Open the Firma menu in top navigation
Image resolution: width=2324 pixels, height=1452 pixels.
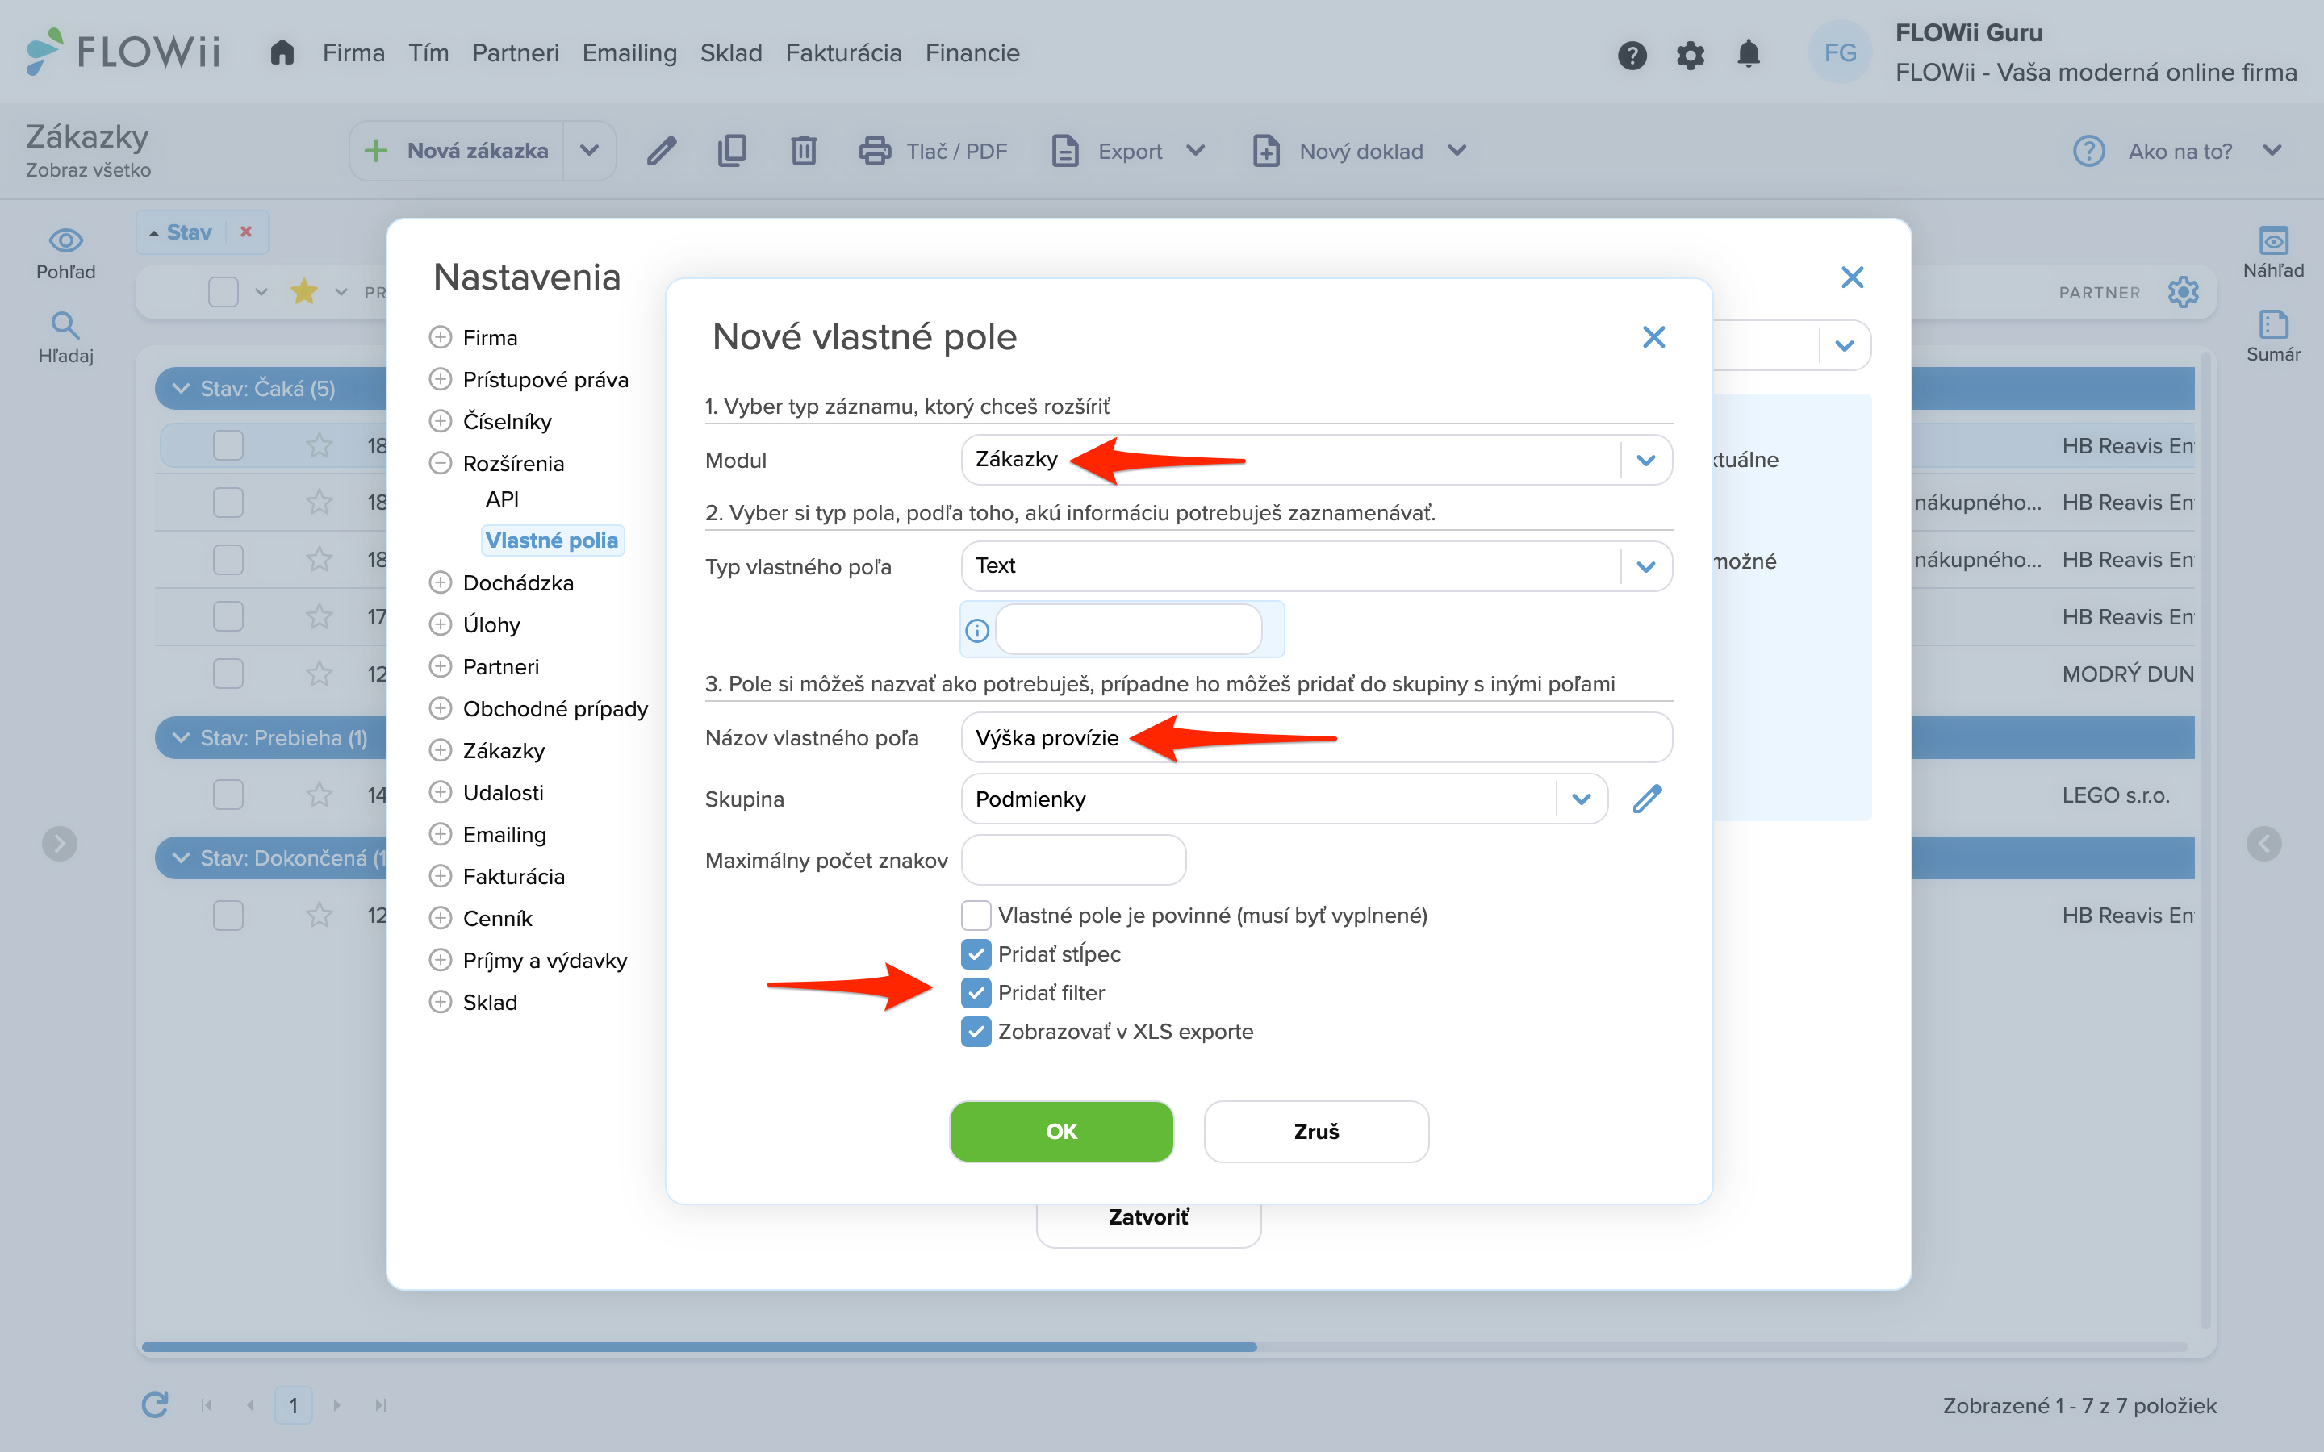[x=353, y=52]
